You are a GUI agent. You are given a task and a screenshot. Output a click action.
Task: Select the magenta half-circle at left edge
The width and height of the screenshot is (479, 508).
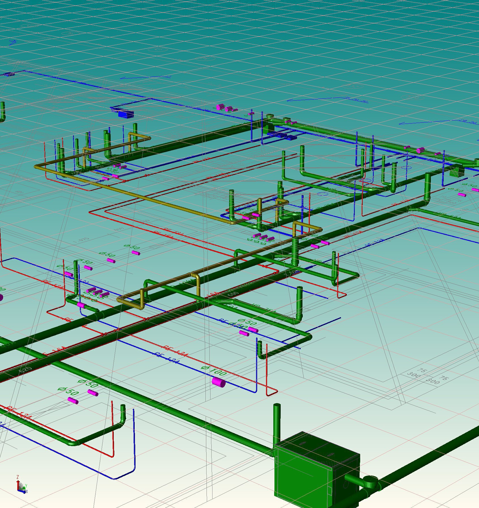1,297
